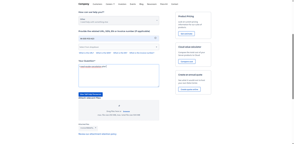The width and height of the screenshot is (294, 144).
Task: Click 'What is the SEN?' link
Action: tap(104, 53)
